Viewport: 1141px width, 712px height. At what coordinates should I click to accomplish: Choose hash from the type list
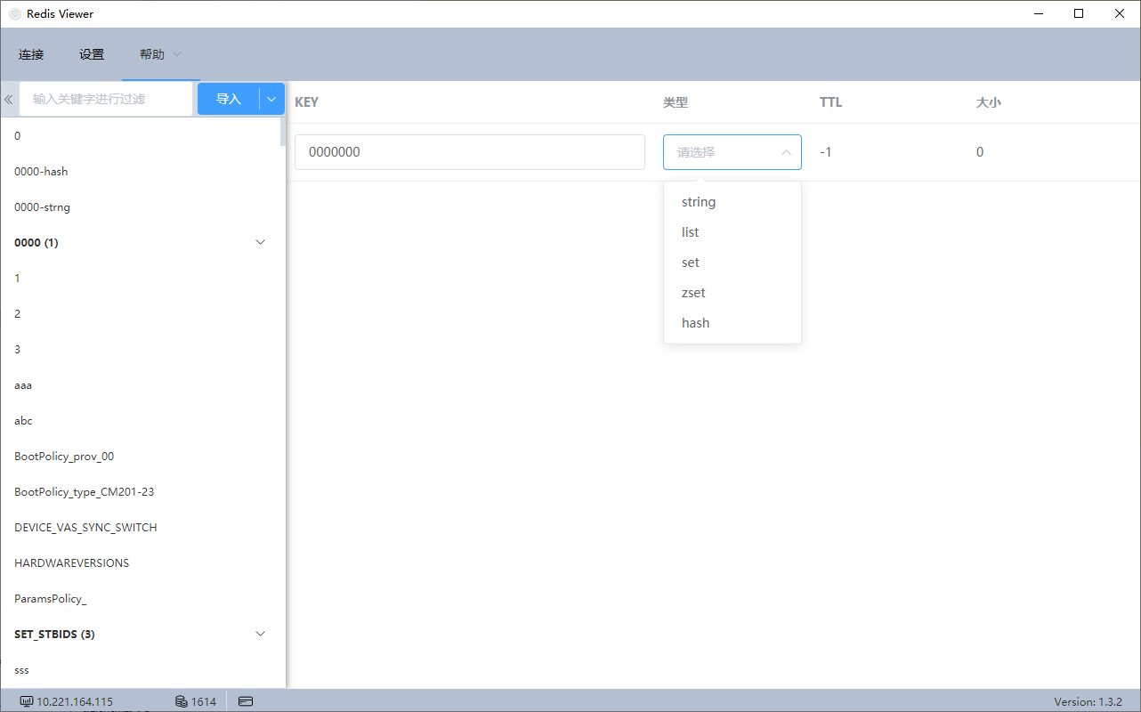pyautogui.click(x=732, y=323)
